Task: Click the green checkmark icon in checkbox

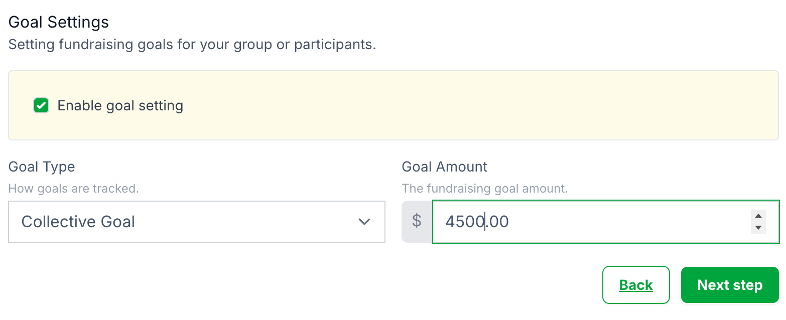Action: tap(41, 106)
